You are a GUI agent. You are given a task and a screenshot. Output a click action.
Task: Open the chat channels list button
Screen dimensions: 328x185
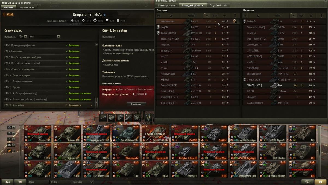click(x=20, y=182)
